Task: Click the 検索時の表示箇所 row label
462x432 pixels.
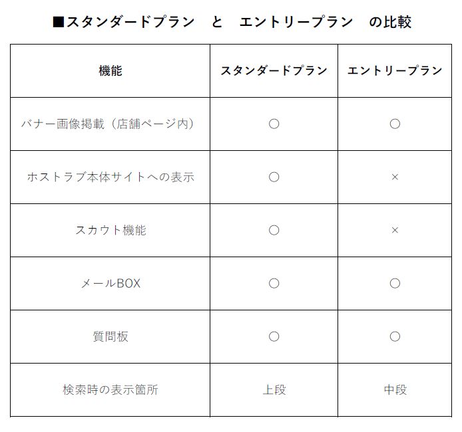Action: [x=111, y=389]
